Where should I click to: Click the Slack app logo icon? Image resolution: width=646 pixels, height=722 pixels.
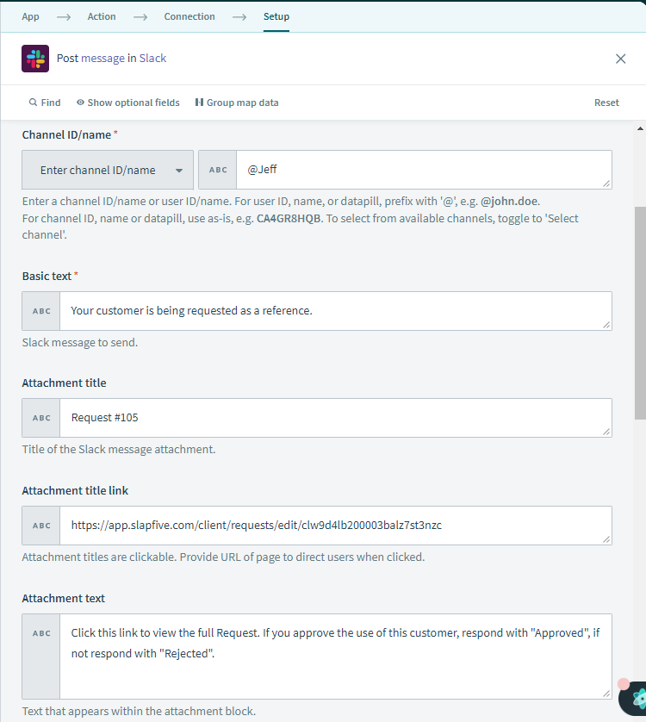35,59
